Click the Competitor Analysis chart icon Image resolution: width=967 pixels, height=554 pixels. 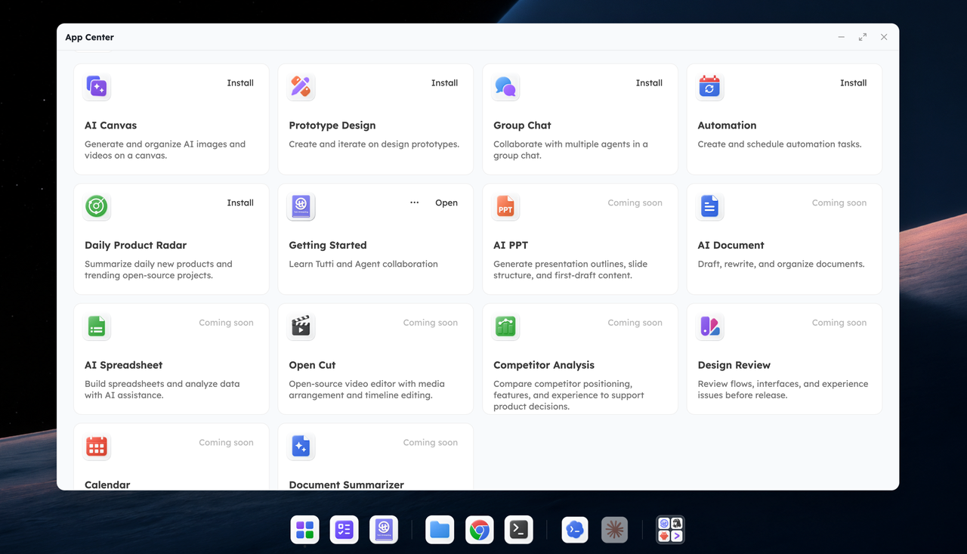[x=505, y=327]
